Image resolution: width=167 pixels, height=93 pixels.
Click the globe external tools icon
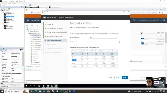click(30, 5)
